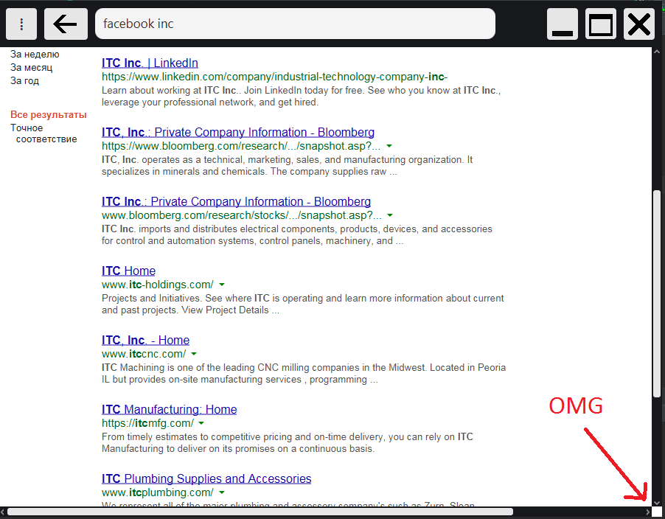
Task: Open the 'ITC Home' result
Action: click(x=128, y=271)
